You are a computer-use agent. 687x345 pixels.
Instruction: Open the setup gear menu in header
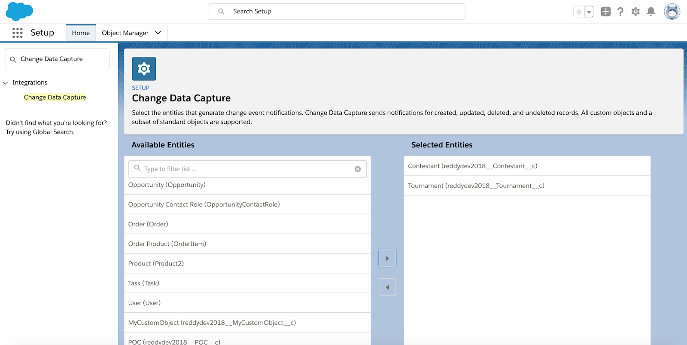pos(635,12)
